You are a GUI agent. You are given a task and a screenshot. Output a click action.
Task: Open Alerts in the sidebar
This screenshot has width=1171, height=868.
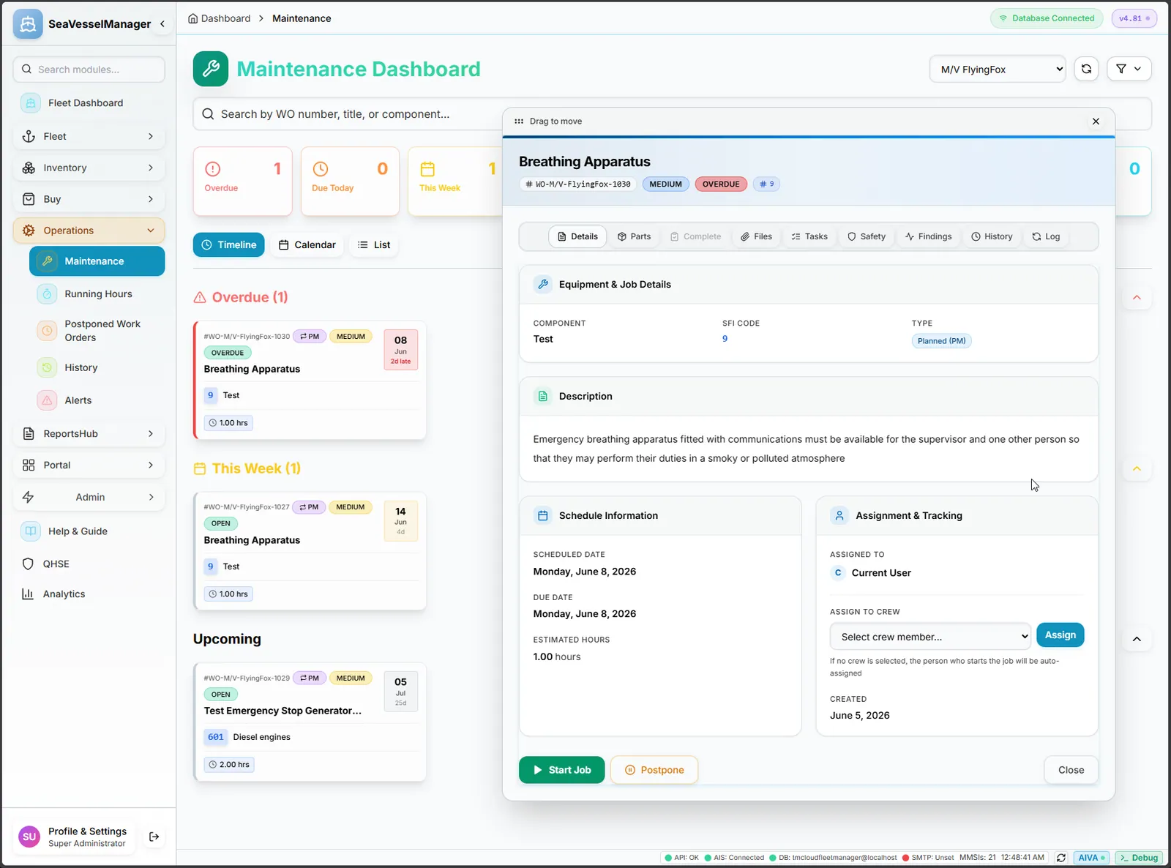97,400
